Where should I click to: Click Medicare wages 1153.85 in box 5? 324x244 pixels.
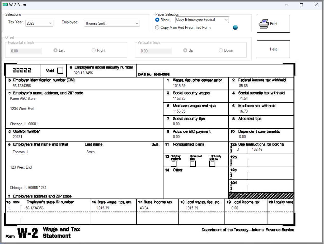click(x=179, y=111)
